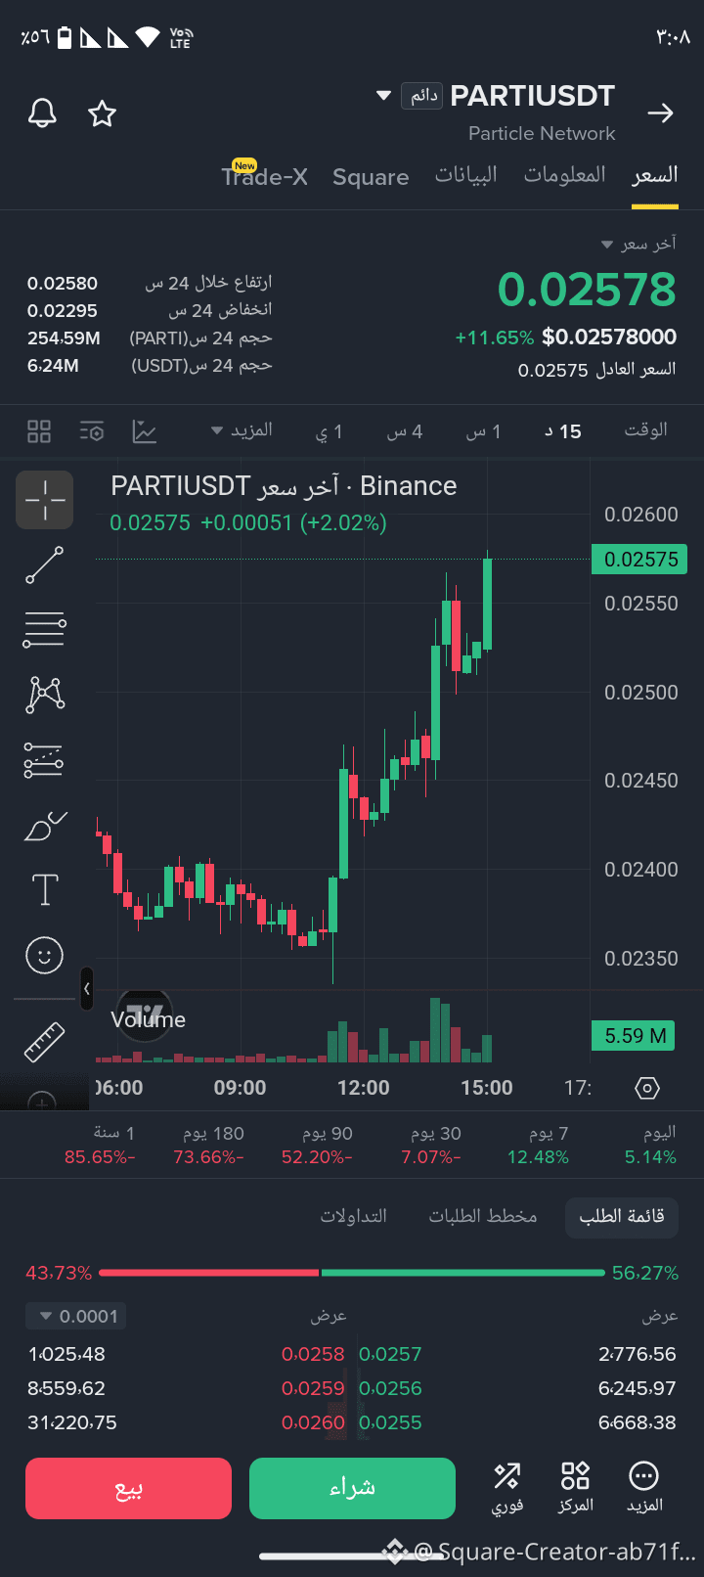
Task: Open the emoji sticker tool
Action: pos(45,956)
